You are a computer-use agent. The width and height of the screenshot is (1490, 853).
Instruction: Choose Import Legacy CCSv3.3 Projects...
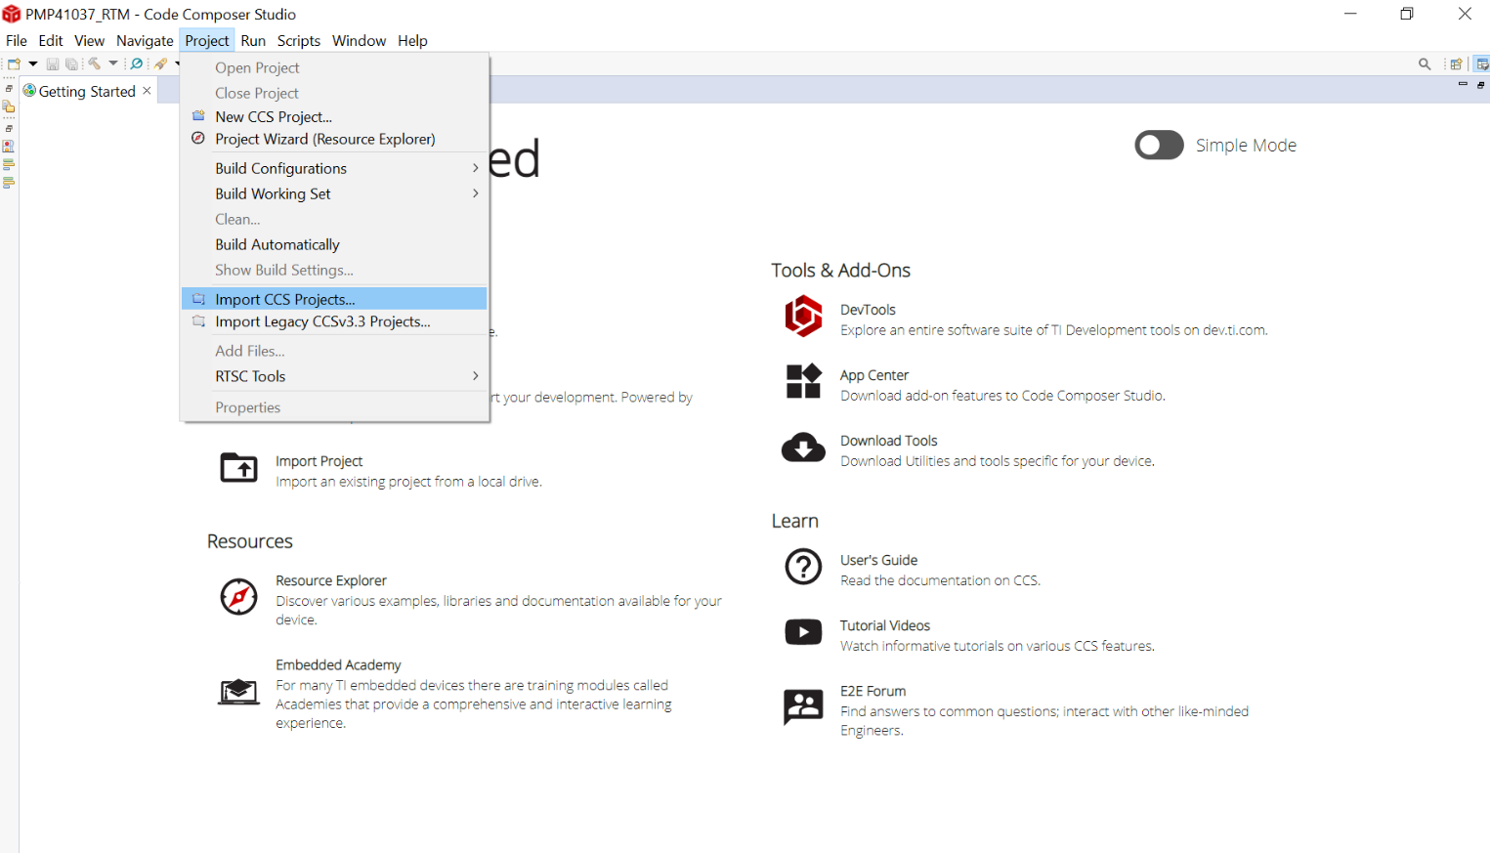pyautogui.click(x=334, y=321)
